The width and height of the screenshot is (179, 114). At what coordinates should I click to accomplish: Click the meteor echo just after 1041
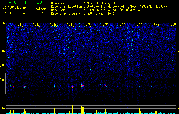(x=24, y=87)
